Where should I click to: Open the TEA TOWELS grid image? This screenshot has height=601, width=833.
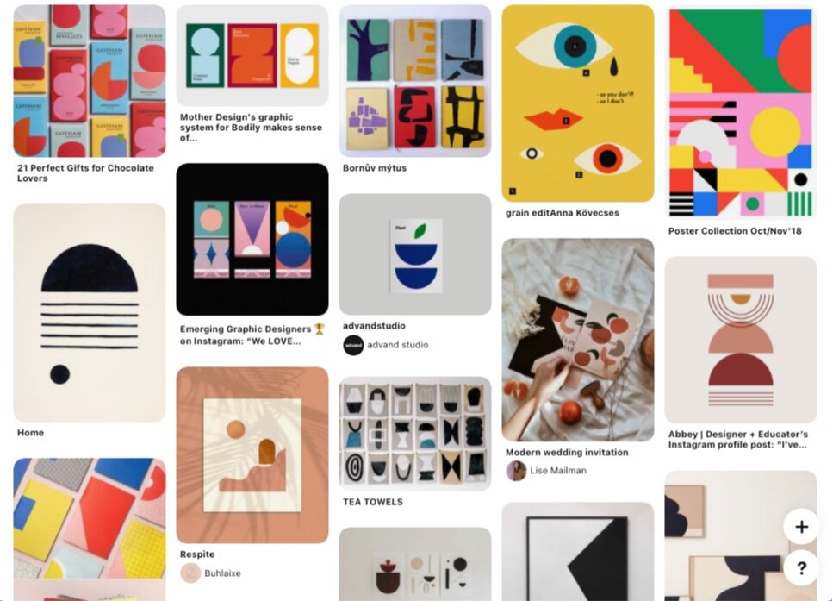(x=415, y=434)
